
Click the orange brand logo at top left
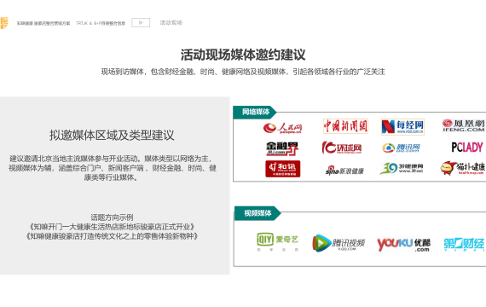[x=3, y=23]
